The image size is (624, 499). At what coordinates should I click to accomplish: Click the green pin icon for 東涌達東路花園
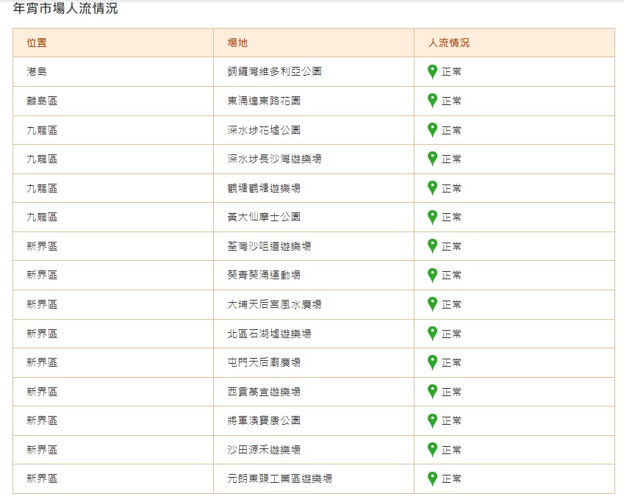(433, 101)
